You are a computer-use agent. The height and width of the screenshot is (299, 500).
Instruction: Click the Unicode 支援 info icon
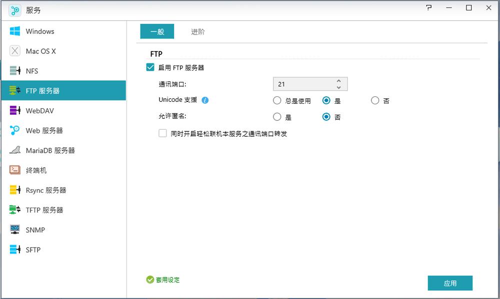pos(205,100)
